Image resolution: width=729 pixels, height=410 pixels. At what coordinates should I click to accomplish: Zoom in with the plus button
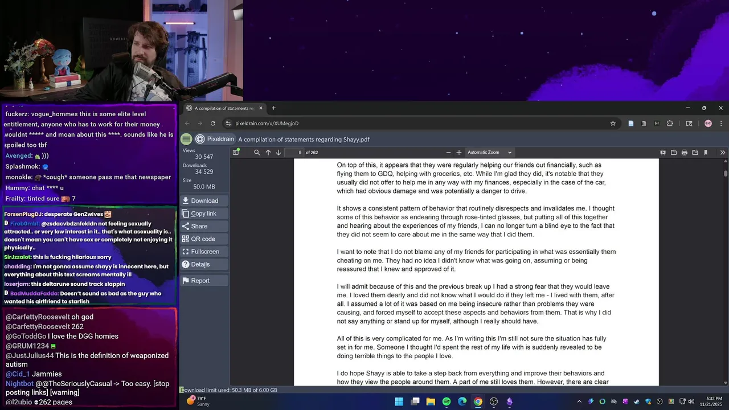459,152
